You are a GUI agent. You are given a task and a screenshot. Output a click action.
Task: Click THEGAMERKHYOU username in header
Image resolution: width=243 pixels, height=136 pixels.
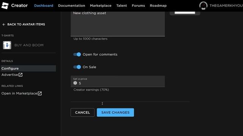226,6
